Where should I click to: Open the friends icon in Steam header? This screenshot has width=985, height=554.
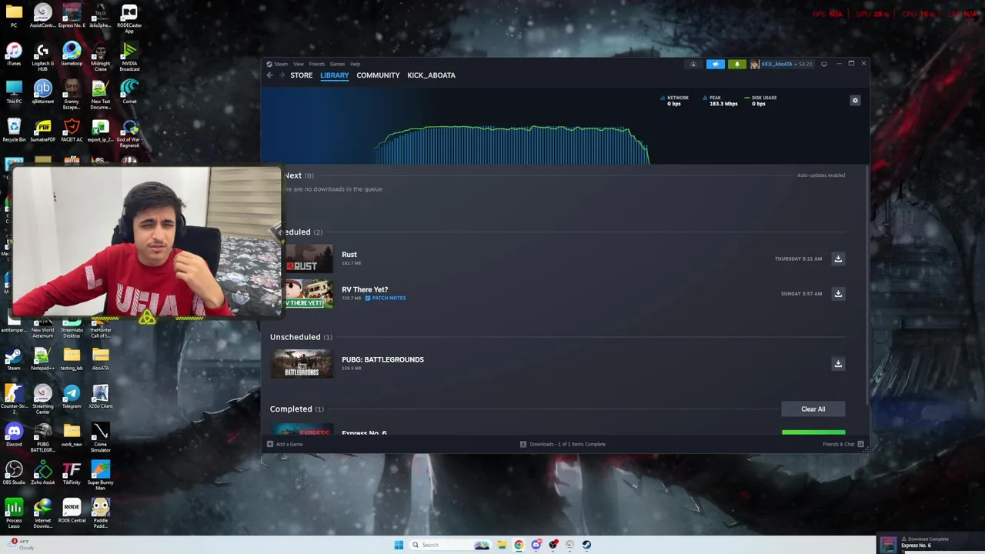(x=693, y=64)
